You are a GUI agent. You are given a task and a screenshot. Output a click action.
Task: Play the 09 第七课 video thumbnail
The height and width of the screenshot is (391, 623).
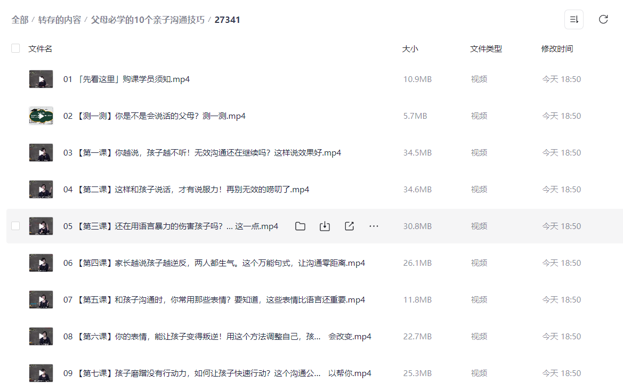pos(41,373)
